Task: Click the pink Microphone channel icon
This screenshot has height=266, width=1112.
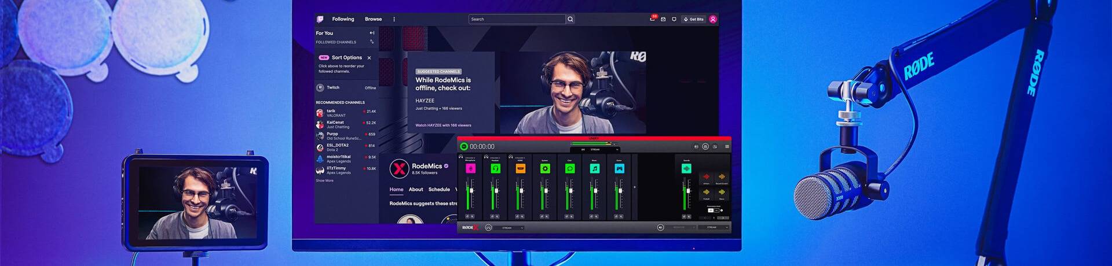Action: (470, 168)
